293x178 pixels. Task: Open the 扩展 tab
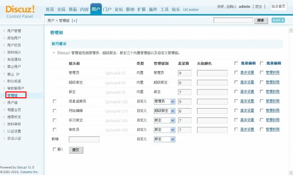point(142,9)
